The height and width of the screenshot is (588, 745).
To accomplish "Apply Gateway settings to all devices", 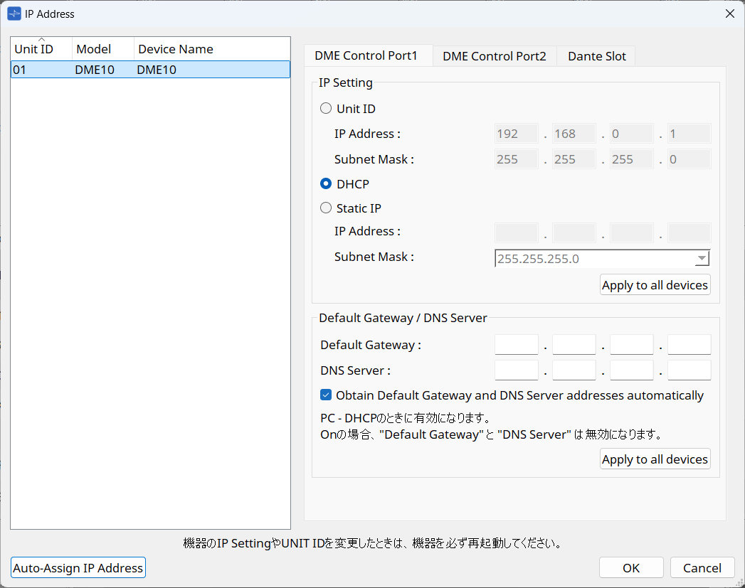I will [x=655, y=459].
